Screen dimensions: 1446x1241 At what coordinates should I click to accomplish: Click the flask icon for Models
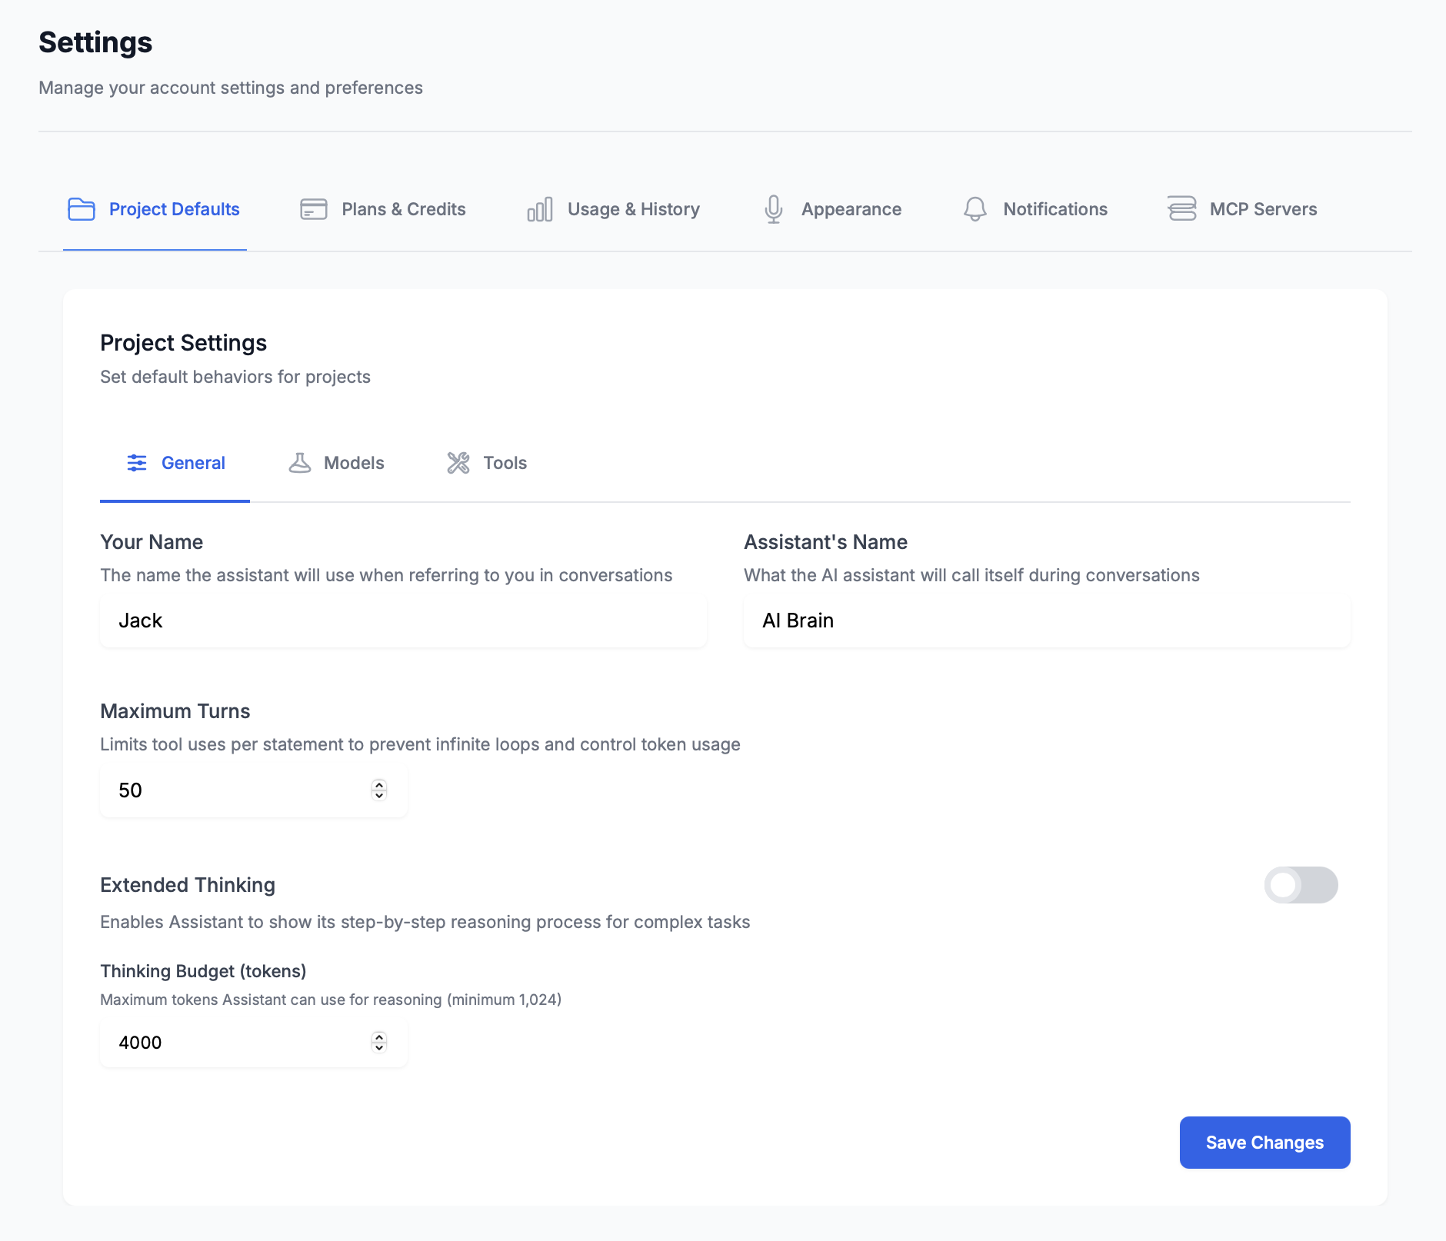[x=299, y=463]
